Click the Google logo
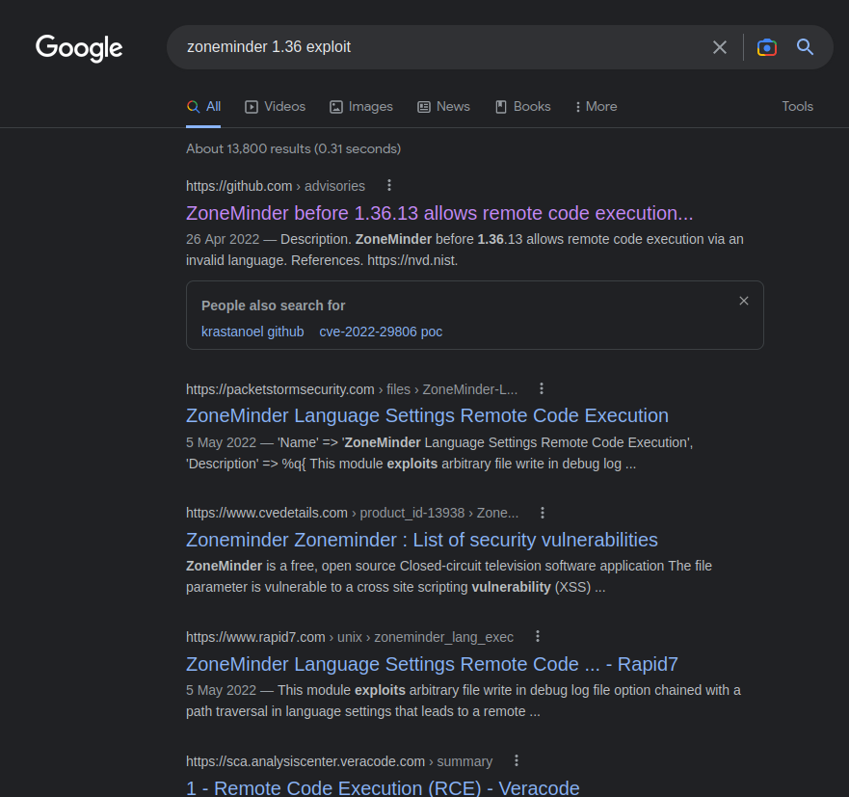 79,48
